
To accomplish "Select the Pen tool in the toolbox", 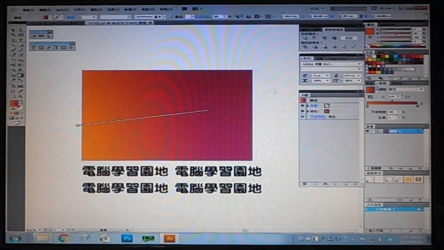I will 14,40.
